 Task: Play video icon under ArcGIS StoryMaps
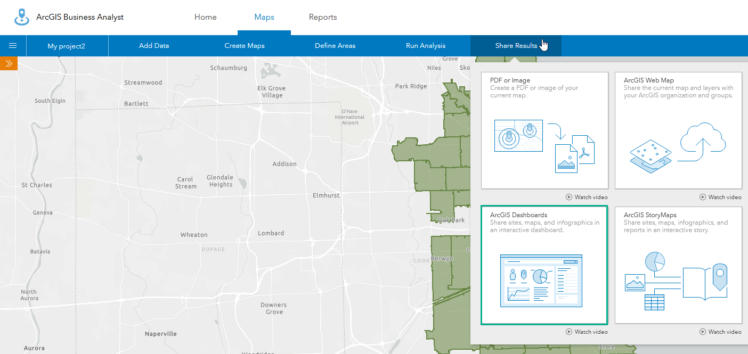[703, 332]
